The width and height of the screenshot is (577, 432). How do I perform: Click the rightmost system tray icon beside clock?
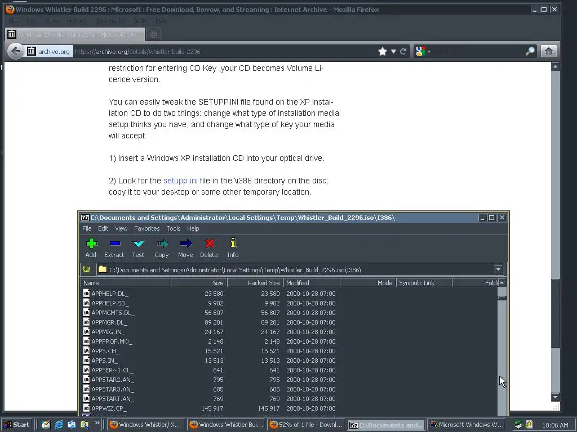(x=529, y=425)
